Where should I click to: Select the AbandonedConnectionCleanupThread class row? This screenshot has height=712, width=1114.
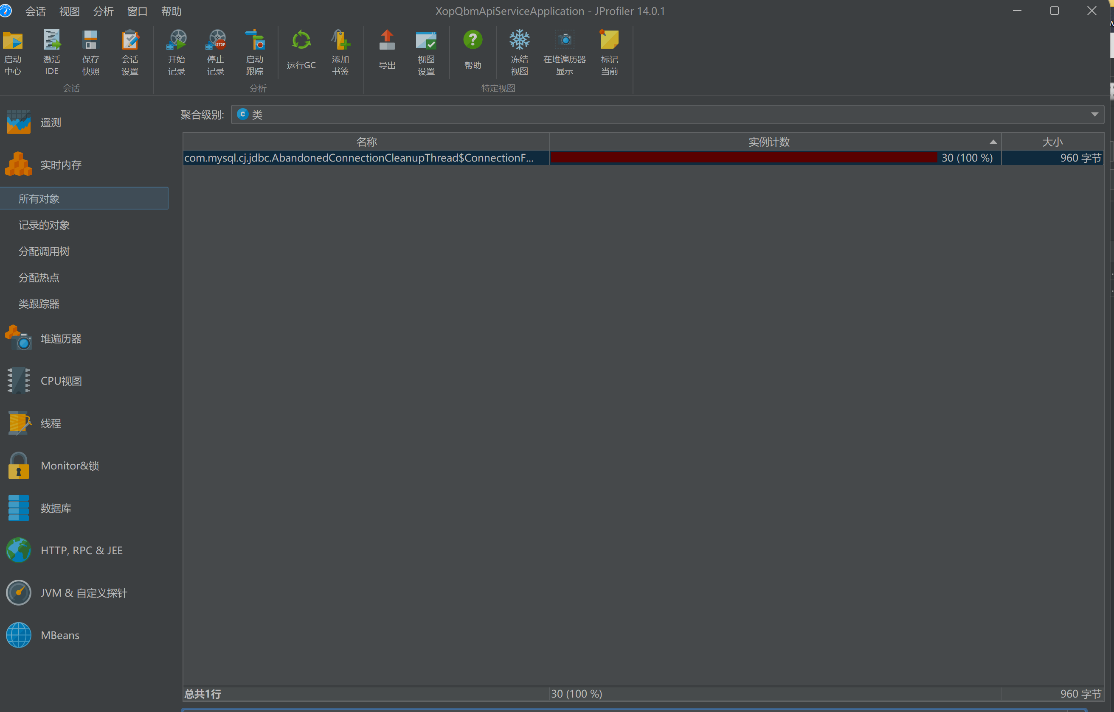(359, 158)
